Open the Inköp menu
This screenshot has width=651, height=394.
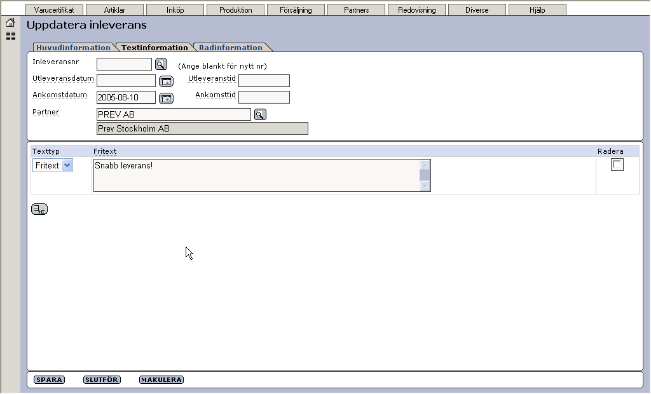point(175,10)
